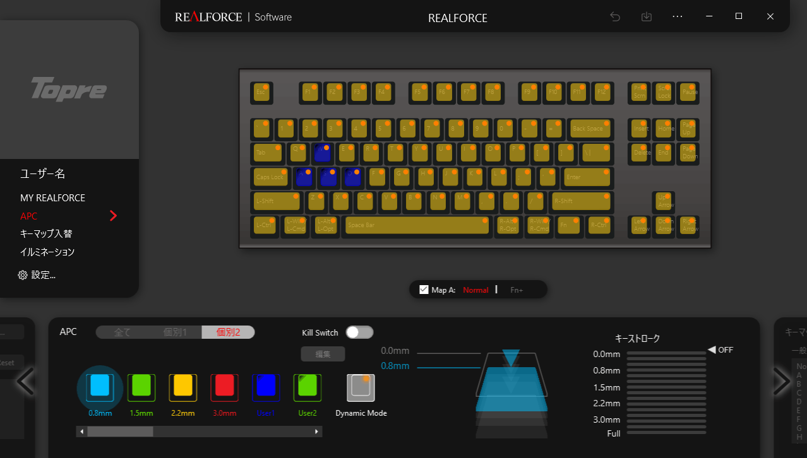Screen dimensions: 807x458
Task: Switch to the Normal map layer
Action: point(475,290)
